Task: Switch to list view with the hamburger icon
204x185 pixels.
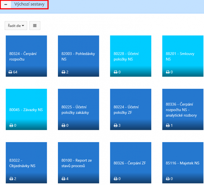Action: tap(35, 26)
